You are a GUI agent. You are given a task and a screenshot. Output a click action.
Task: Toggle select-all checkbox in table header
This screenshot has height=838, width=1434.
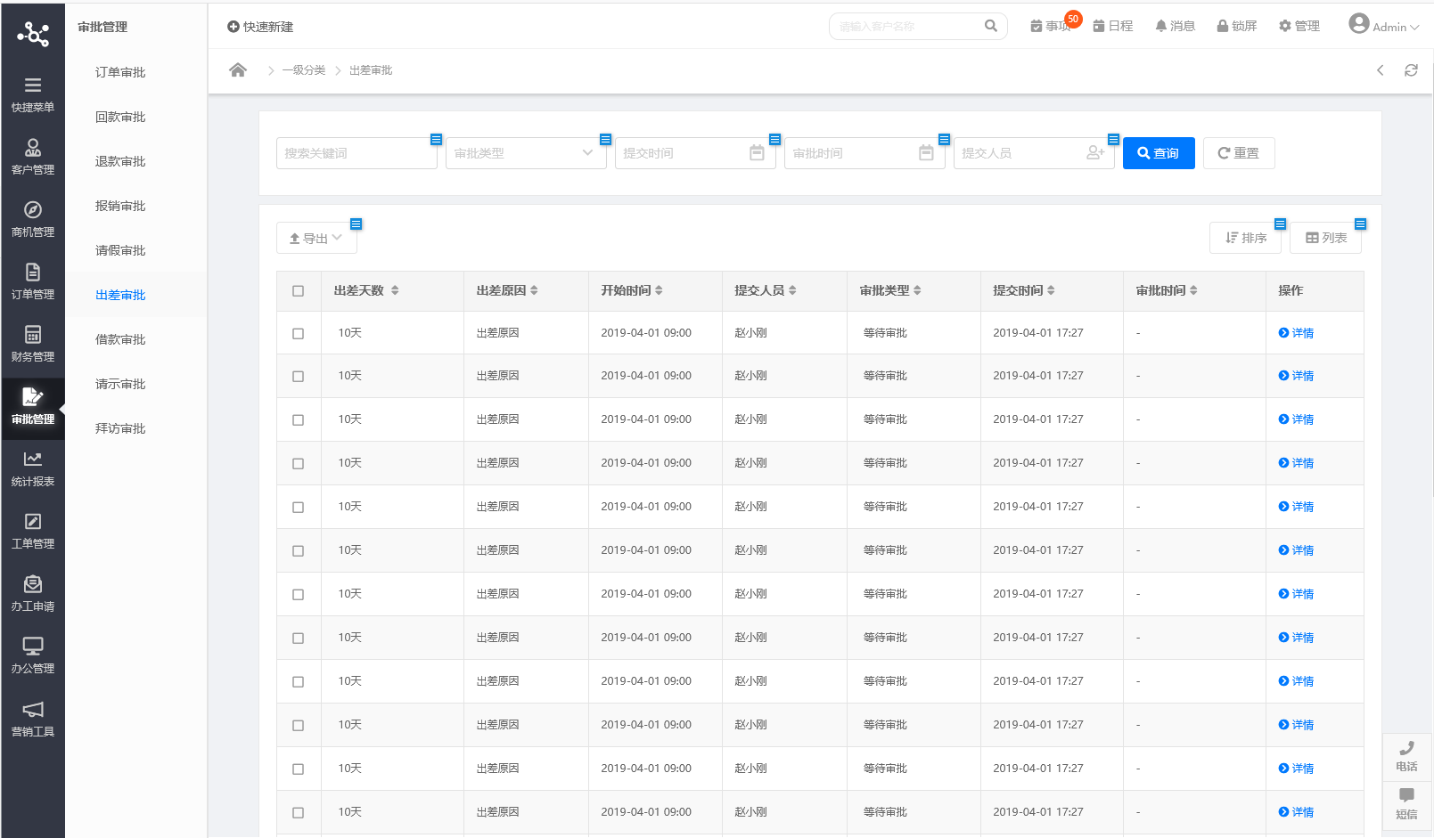point(298,290)
